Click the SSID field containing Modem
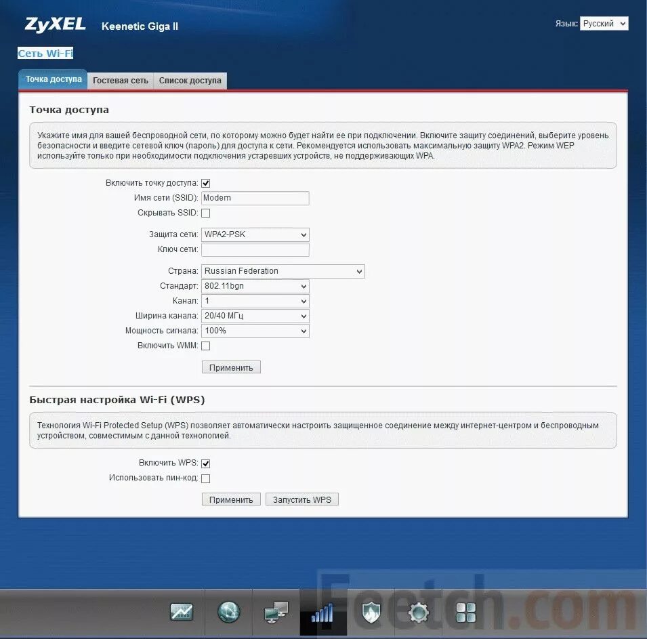The image size is (647, 639). coord(255,198)
